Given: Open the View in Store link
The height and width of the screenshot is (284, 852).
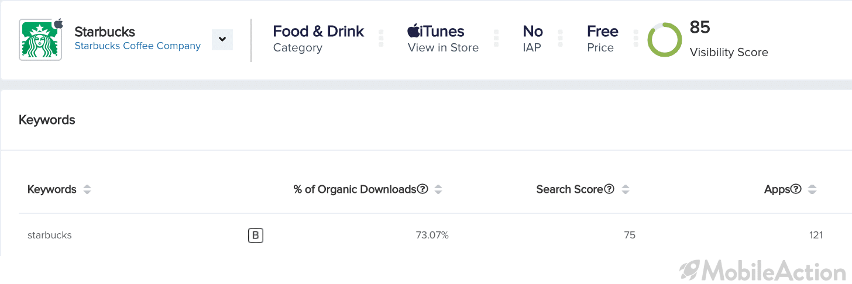Looking at the screenshot, I should pos(443,48).
